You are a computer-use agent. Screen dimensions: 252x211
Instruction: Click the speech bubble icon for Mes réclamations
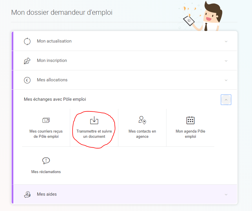(x=46, y=161)
